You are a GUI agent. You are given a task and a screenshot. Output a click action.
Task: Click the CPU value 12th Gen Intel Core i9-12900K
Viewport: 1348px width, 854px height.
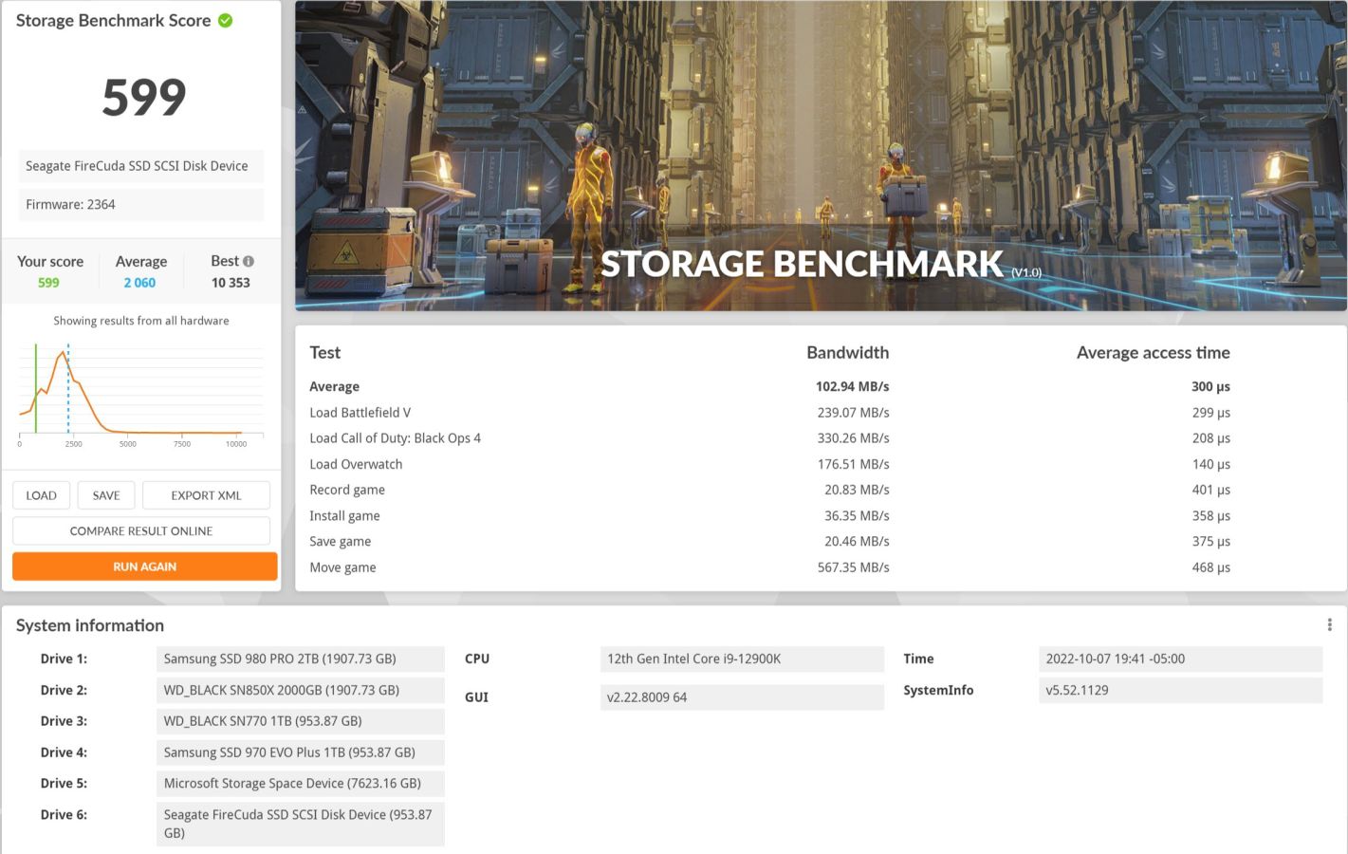(x=742, y=659)
